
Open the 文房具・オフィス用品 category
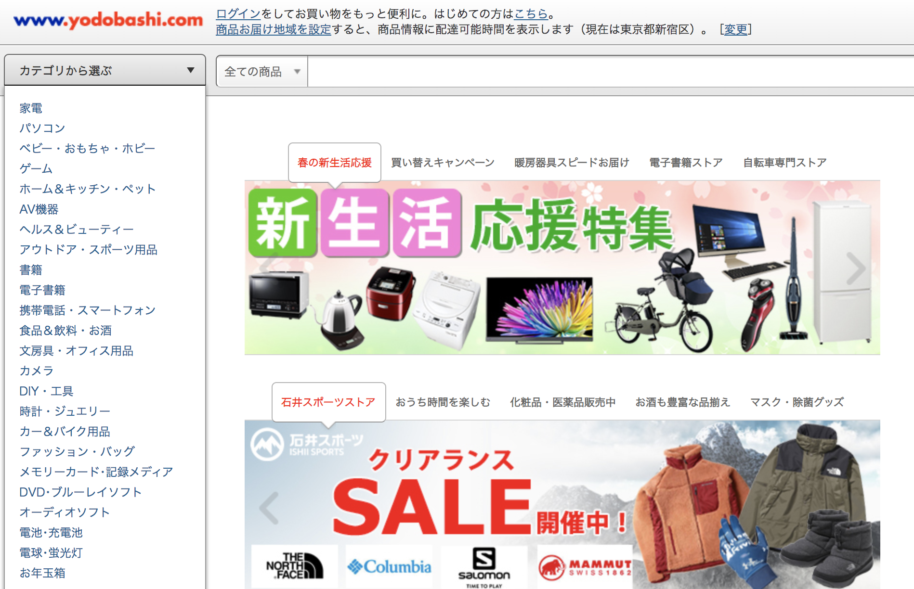coord(76,351)
